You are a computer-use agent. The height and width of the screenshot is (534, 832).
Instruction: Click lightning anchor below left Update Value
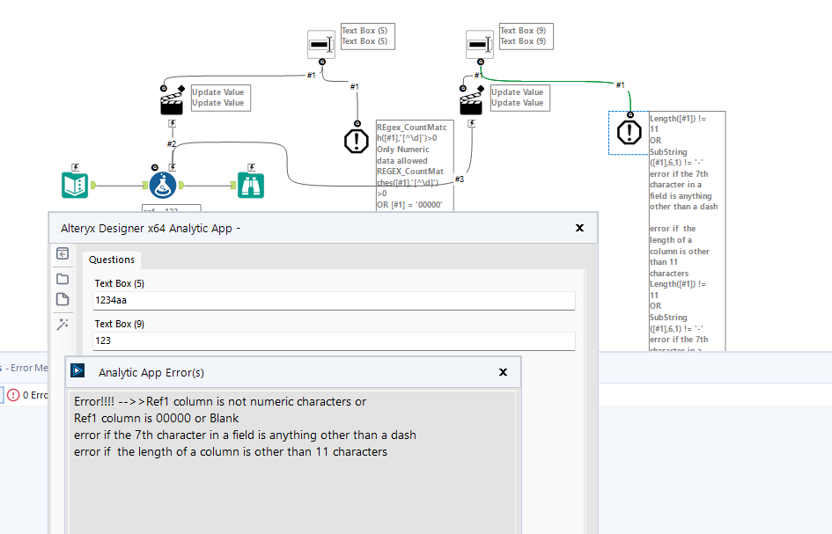coord(172,123)
